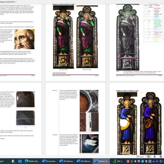Switch to the first All Hallows... Word window

[x=67, y=161]
